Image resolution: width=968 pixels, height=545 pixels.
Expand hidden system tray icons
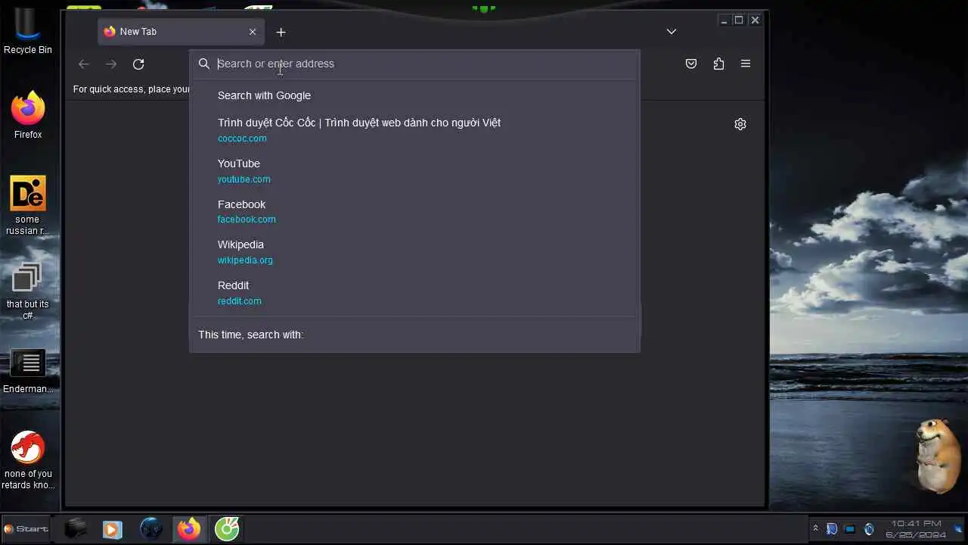coord(815,528)
